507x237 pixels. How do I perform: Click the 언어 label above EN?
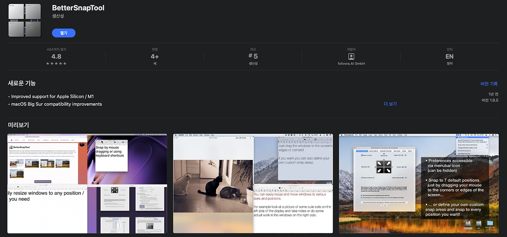coord(450,49)
